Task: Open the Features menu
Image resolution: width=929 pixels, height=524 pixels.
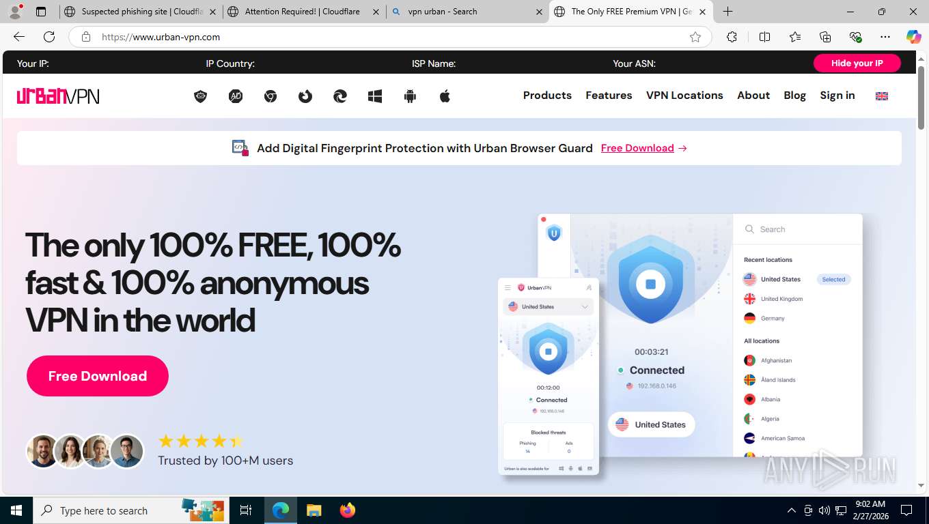Action: pyautogui.click(x=609, y=96)
